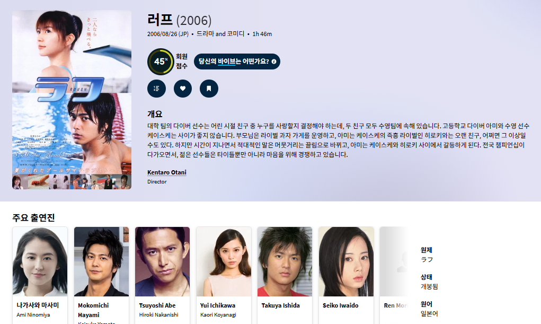Open Seiko Iwaido's cast photo
The height and width of the screenshot is (324, 541).
click(346, 261)
